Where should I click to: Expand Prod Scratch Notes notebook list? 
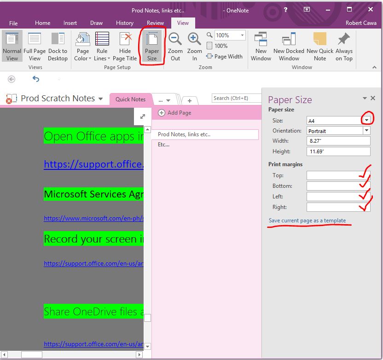click(100, 99)
